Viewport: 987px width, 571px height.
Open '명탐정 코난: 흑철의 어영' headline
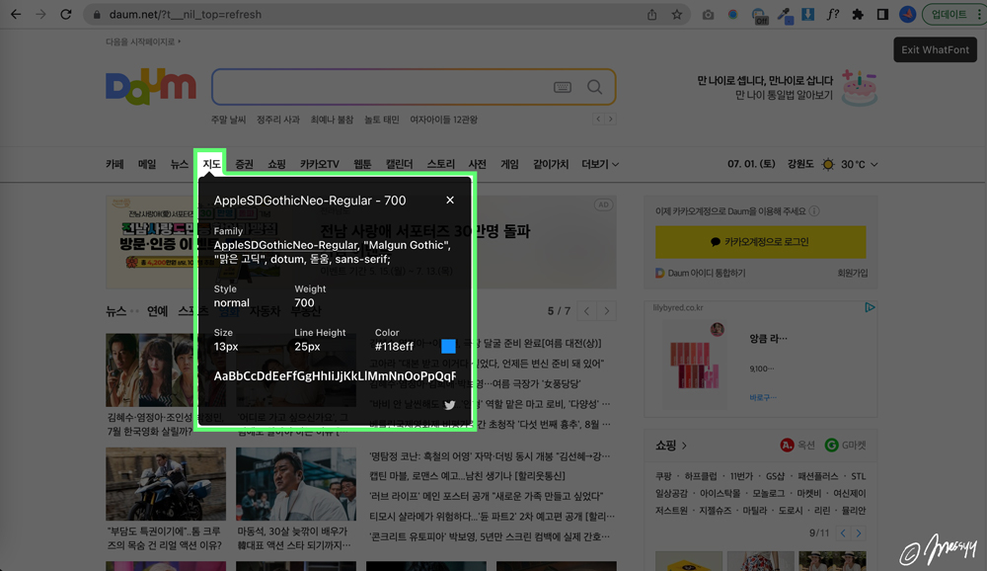[490, 455]
